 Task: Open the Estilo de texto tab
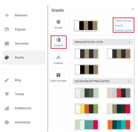58,77
